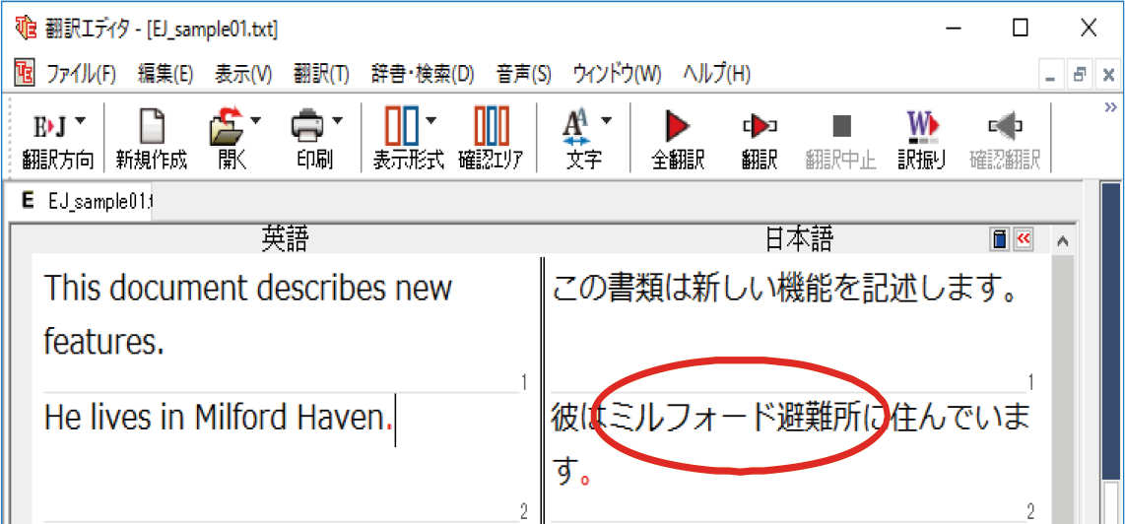Expand the dropdown arrow beside 印刷
The height and width of the screenshot is (524, 1125).
coord(338,121)
